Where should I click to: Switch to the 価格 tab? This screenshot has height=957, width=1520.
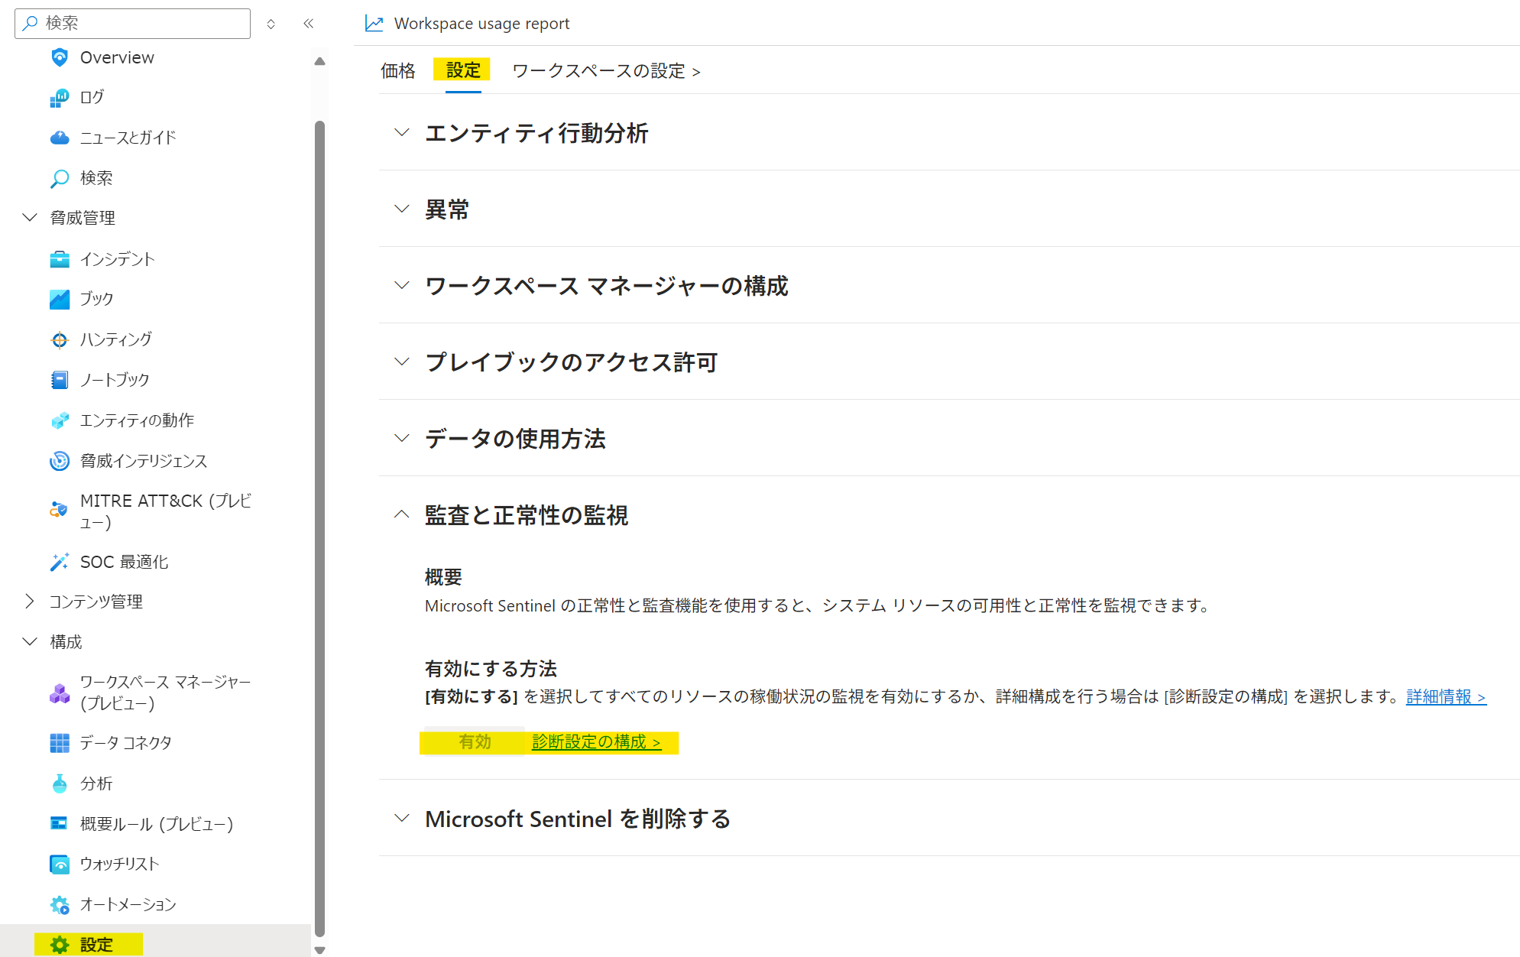click(398, 71)
